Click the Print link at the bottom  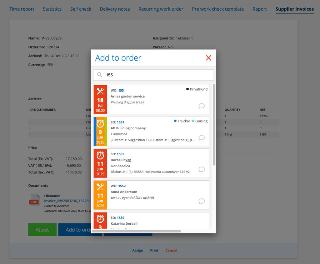154,250
